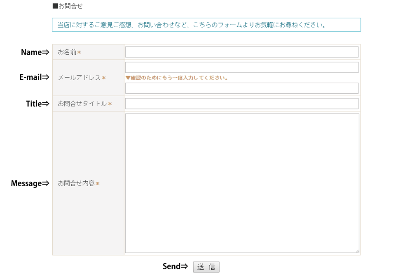The width and height of the screenshot is (412, 280).
Task: Click the Name⇒ annotation text
Action: coord(35,52)
